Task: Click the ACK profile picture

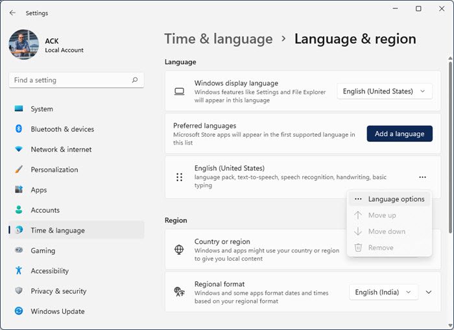Action: pos(24,44)
